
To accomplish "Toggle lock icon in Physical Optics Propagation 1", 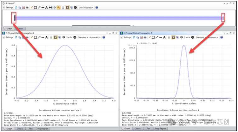I will point(169,37).
